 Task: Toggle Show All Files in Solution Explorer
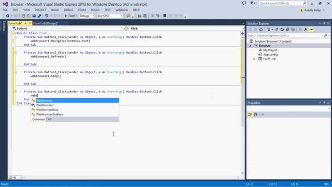pos(293,30)
